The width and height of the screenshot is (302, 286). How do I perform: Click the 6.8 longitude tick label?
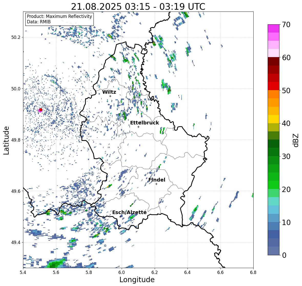(253, 272)
